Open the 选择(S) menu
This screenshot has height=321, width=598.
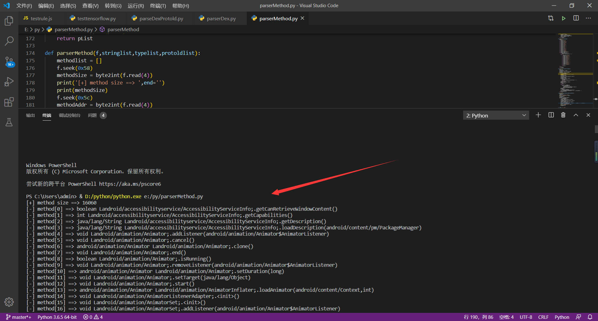click(68, 6)
